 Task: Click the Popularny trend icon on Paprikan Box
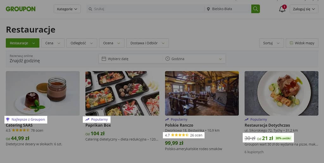87,119
